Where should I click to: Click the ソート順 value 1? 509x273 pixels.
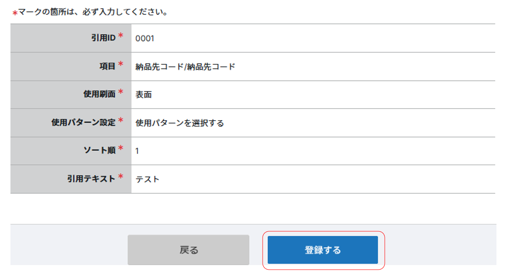click(x=137, y=151)
